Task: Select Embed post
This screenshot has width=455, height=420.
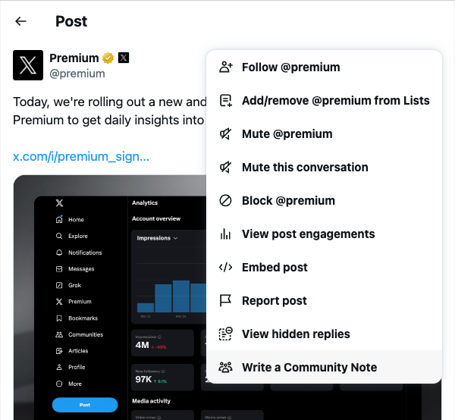Action: coord(324,267)
